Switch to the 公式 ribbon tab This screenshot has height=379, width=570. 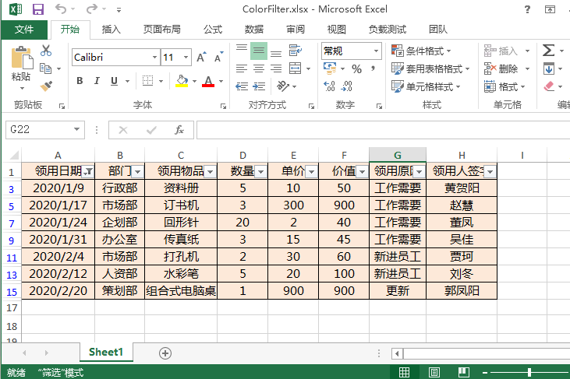213,30
